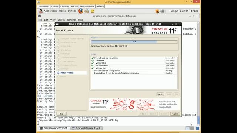Open the terminal Edit menu
Viewport: 237px width, 133px height.
(x=46, y=20)
